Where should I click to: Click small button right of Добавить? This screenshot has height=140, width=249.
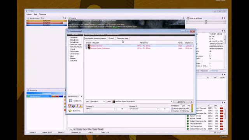[x=191, y=102]
